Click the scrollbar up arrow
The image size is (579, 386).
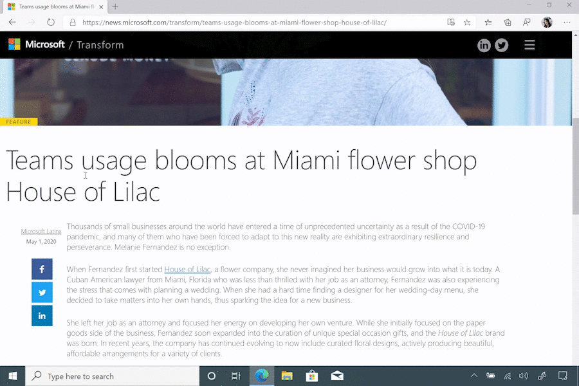[575, 35]
